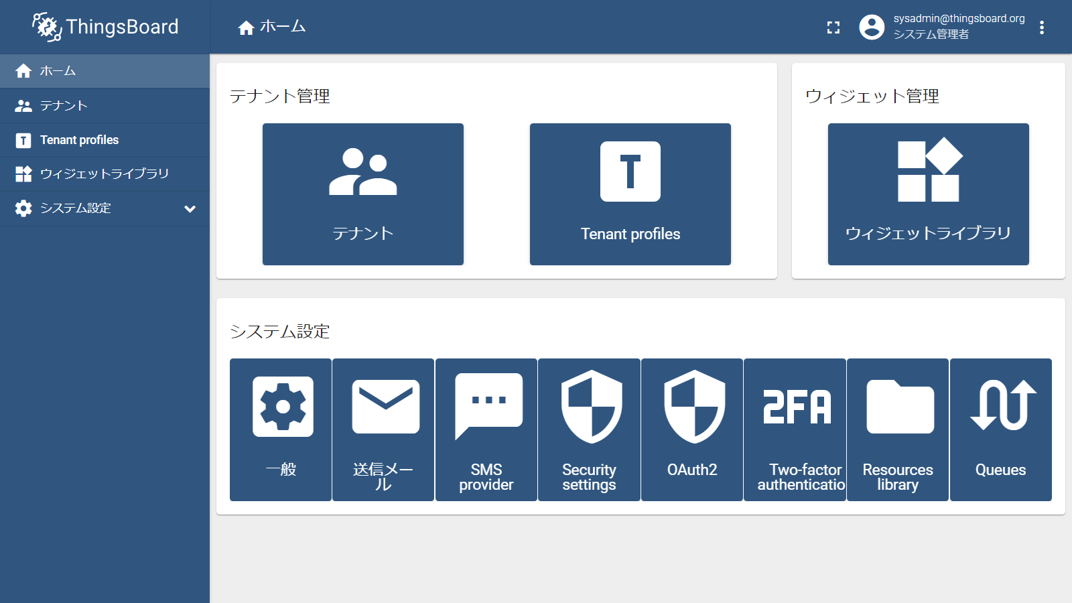Image resolution: width=1072 pixels, height=603 pixels.
Task: Select ホーム in the sidebar menu
Action: point(105,71)
